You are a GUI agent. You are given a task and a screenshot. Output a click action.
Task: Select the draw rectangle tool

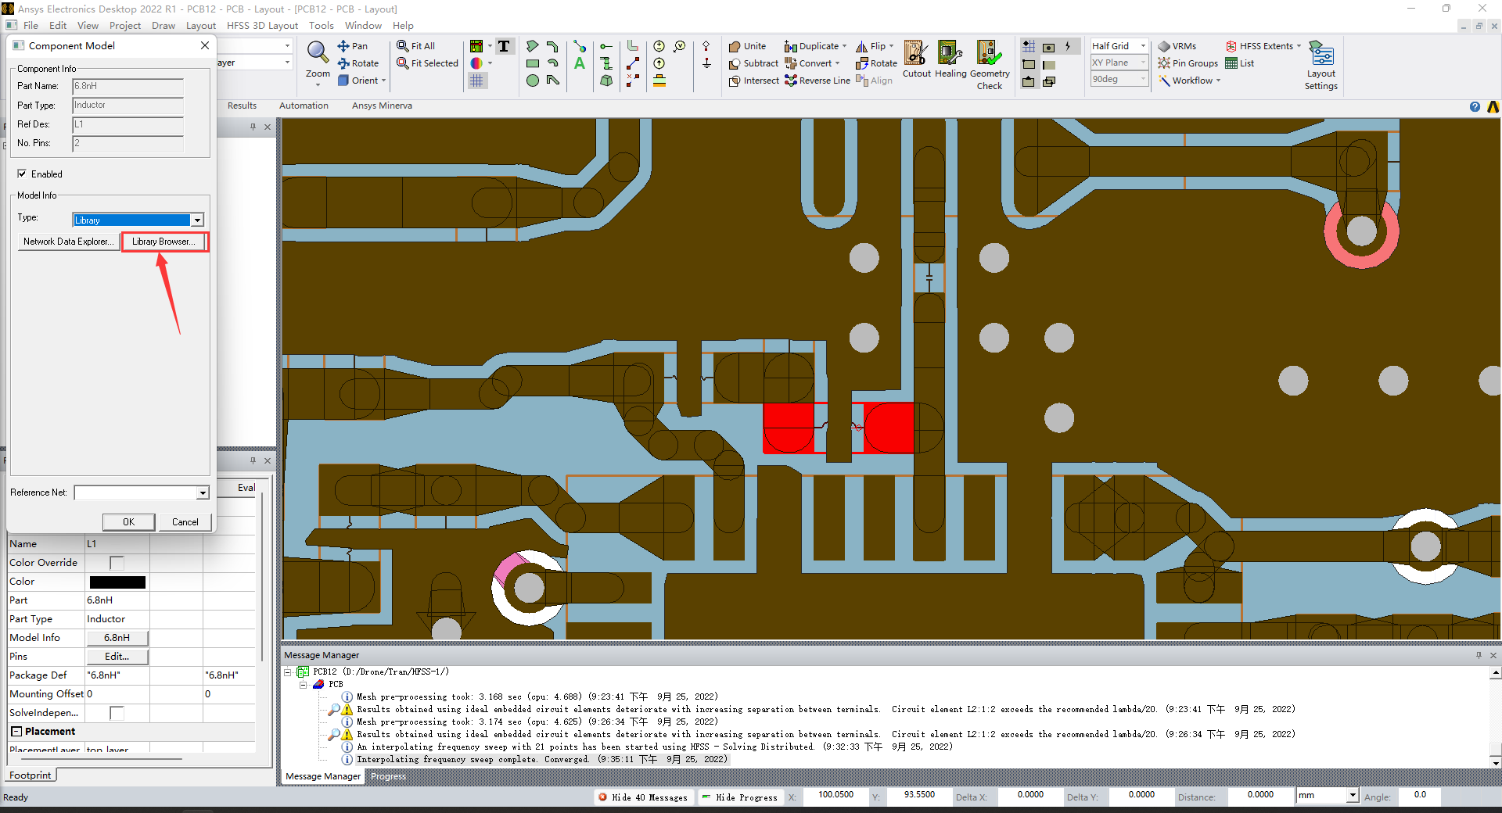click(533, 63)
